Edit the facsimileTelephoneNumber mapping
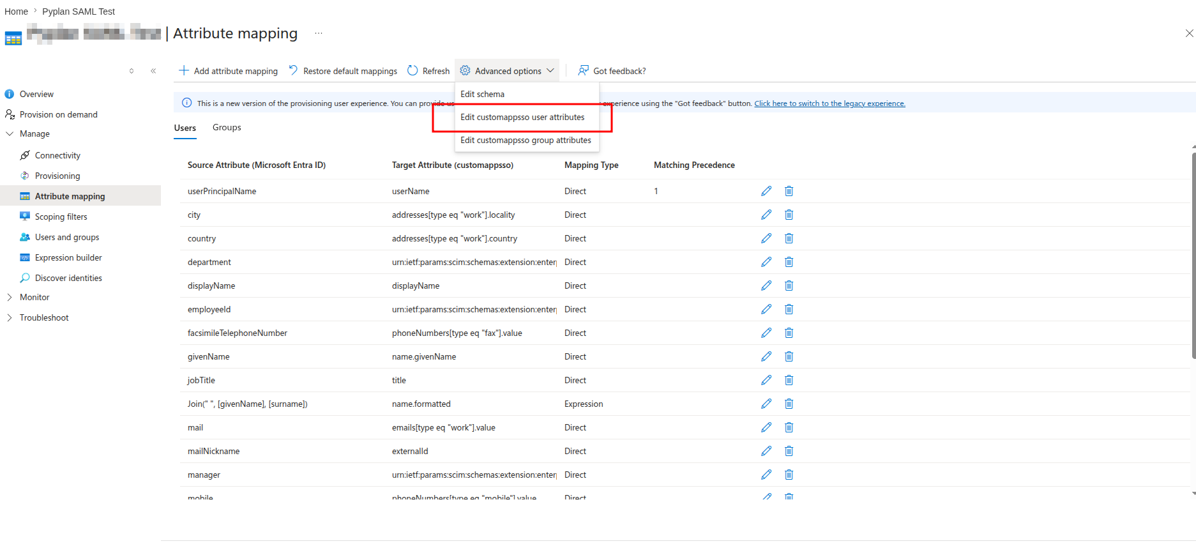The height and width of the screenshot is (548, 1196). coord(766,333)
